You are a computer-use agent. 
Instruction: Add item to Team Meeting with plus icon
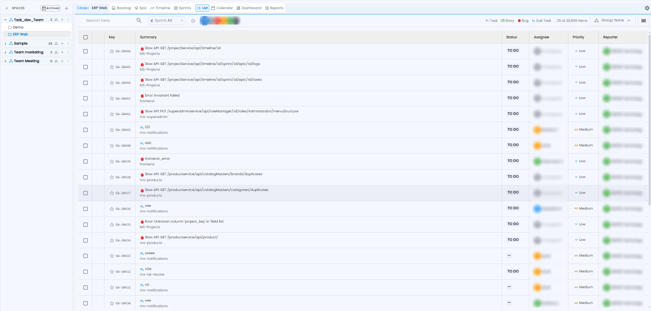[62, 61]
